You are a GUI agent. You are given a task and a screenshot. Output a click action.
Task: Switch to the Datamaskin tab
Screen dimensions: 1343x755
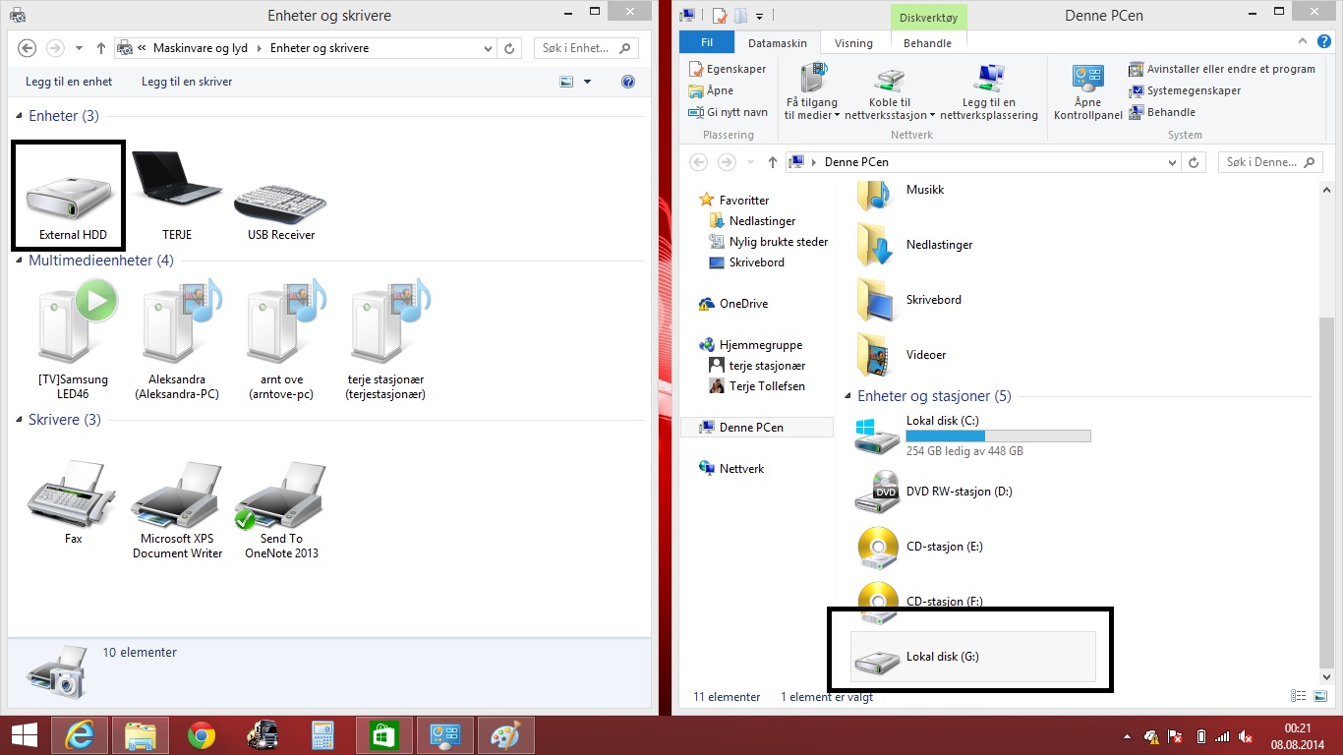778,43
